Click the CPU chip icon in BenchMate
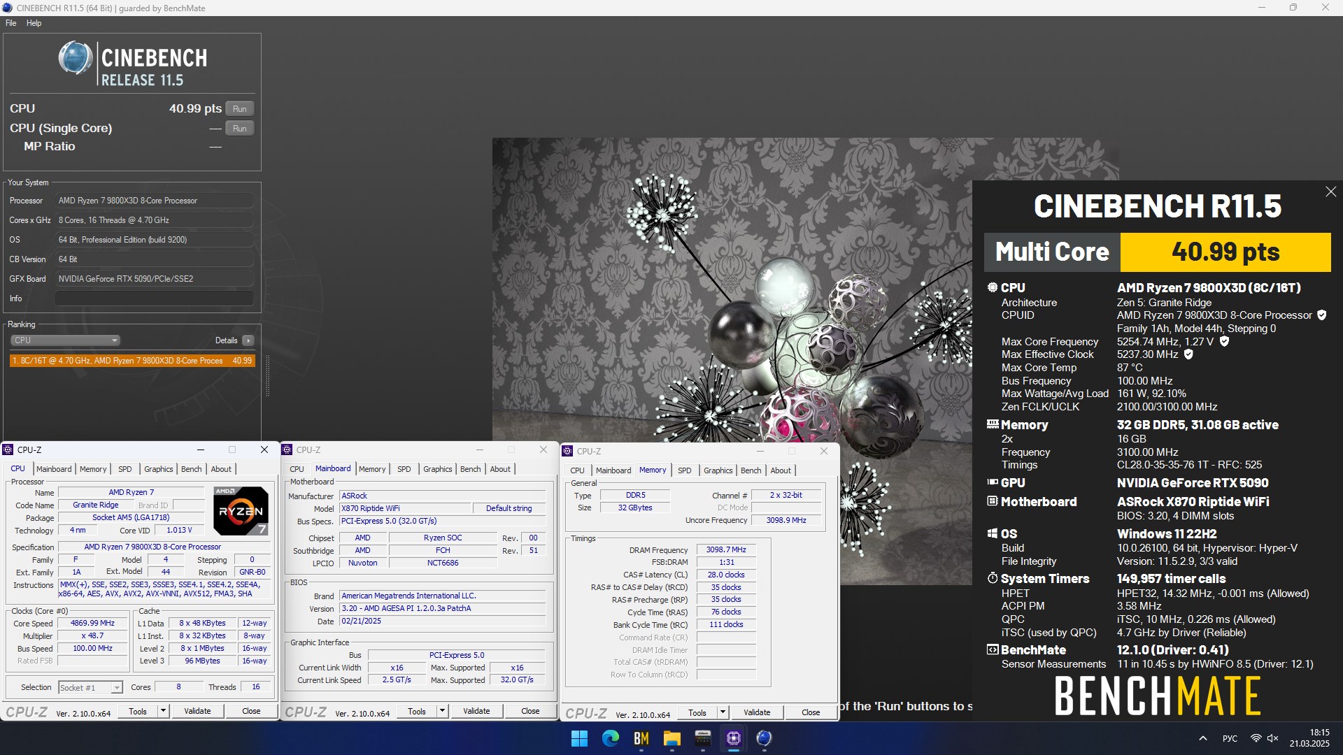This screenshot has height=755, width=1343. (x=992, y=287)
